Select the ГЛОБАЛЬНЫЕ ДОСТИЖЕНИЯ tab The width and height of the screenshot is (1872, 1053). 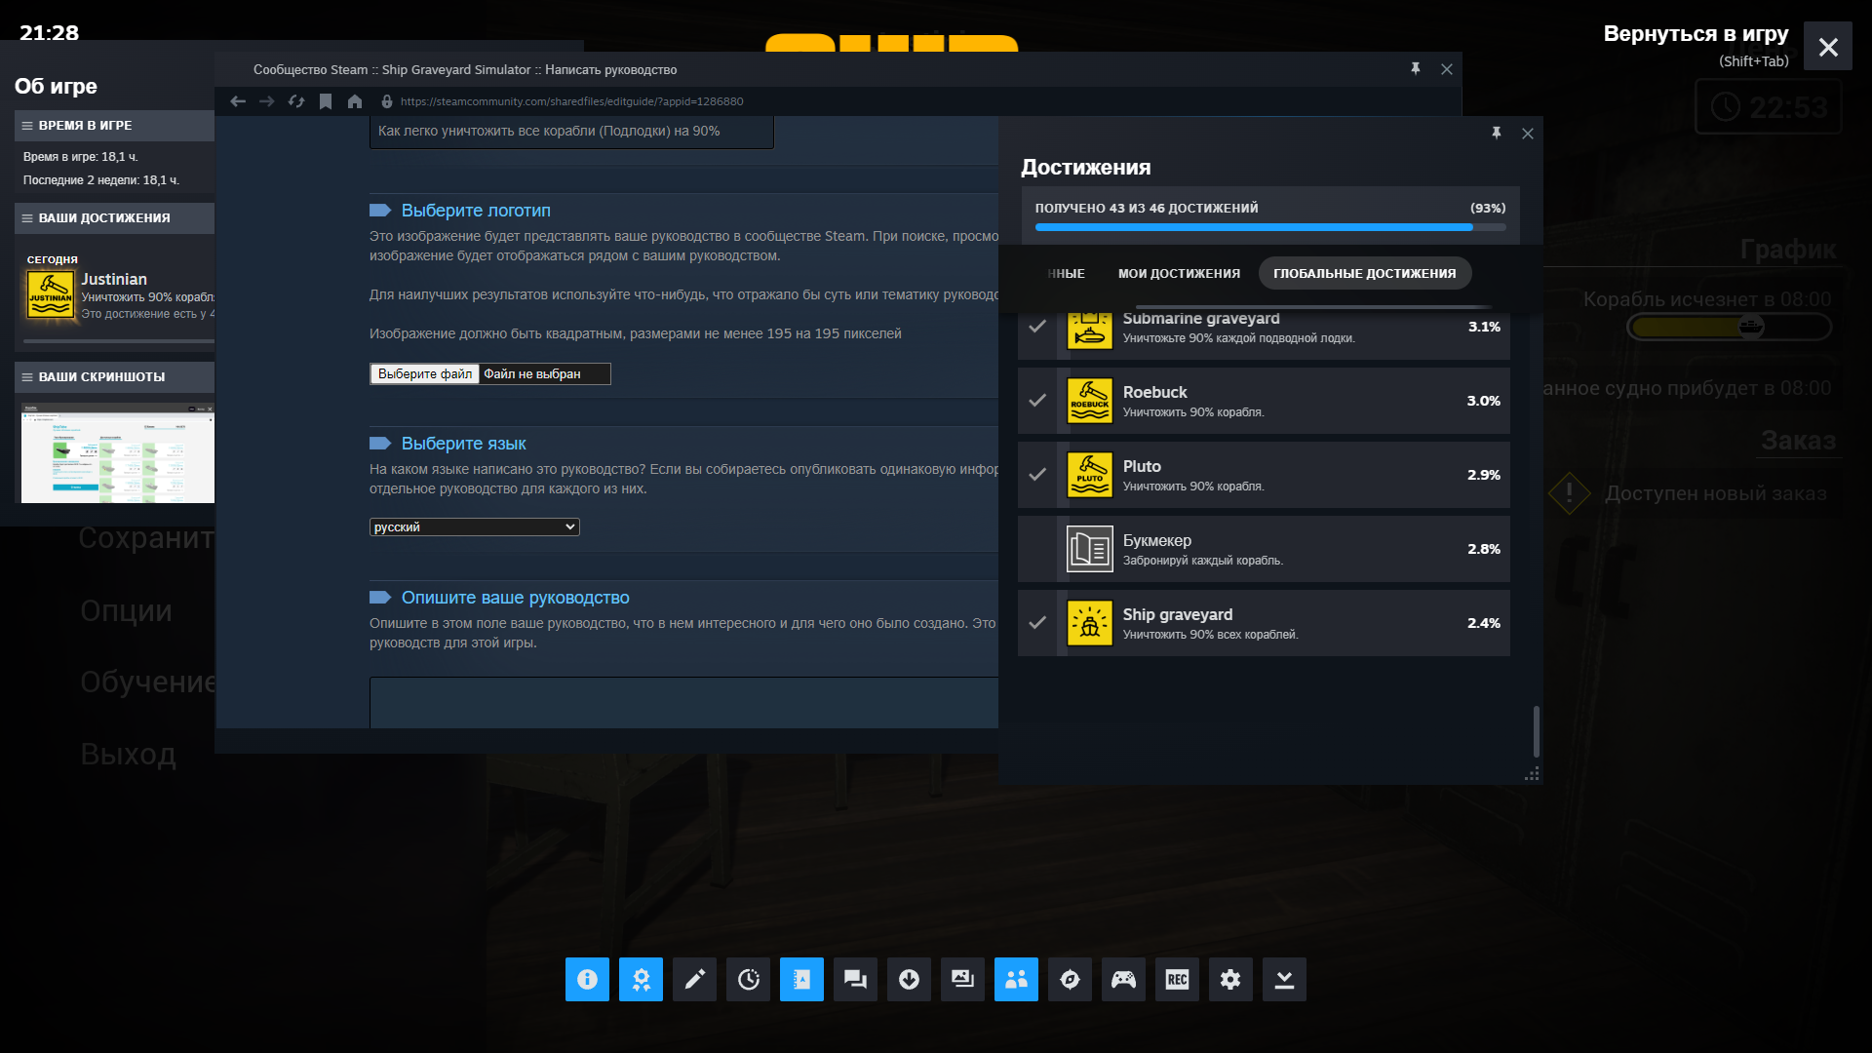coord(1364,273)
